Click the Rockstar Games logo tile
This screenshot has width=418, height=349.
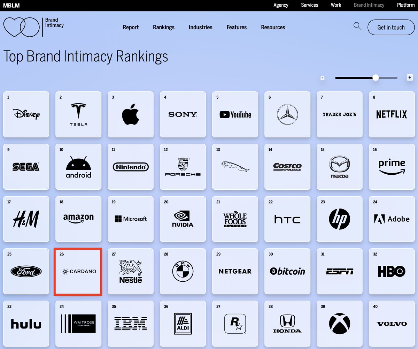point(235,324)
